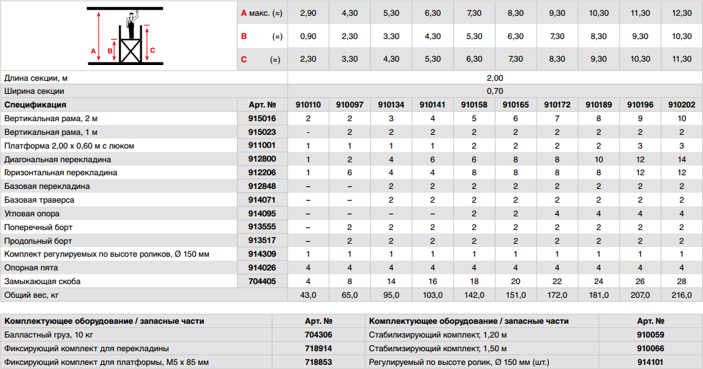The height and width of the screenshot is (369, 703).
Task: Select article number 913555
Action: 262,227
